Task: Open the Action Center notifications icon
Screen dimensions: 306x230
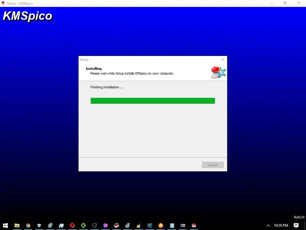Action: tap(296, 225)
